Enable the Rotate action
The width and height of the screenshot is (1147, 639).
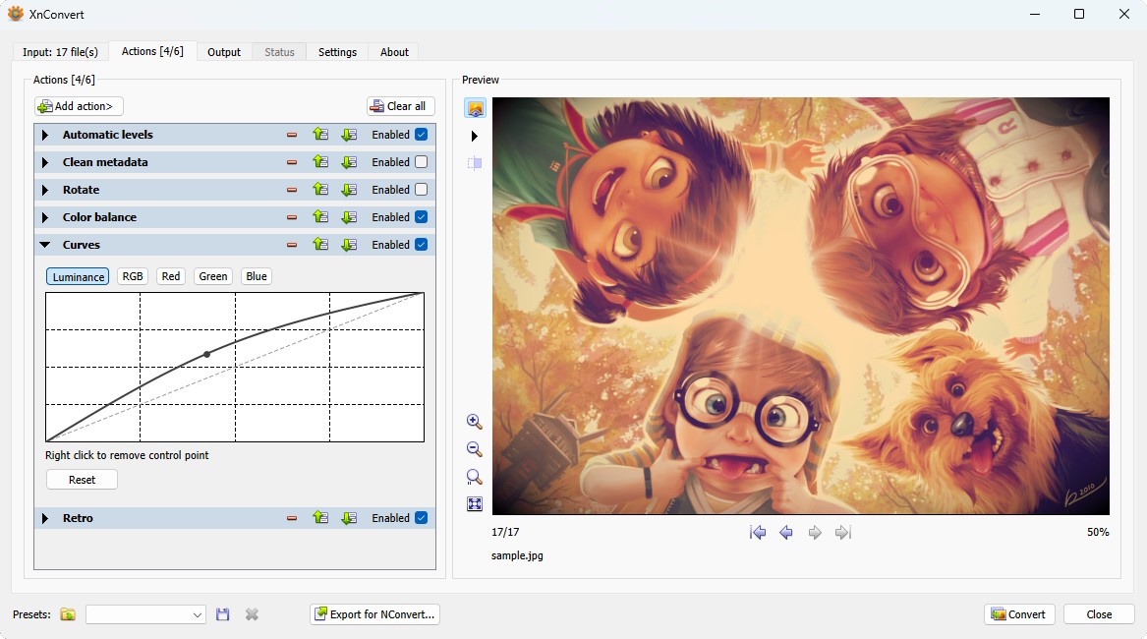click(422, 190)
